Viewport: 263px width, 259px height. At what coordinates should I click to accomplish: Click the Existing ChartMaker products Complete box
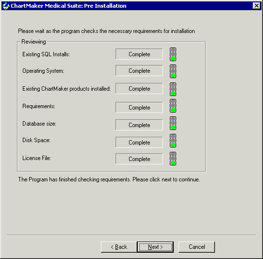pos(139,88)
